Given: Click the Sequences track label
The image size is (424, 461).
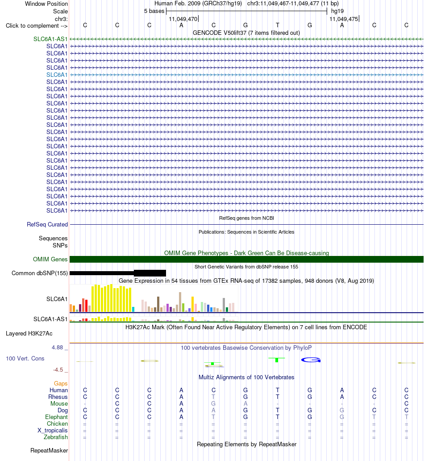Looking at the screenshot, I should point(53,239).
